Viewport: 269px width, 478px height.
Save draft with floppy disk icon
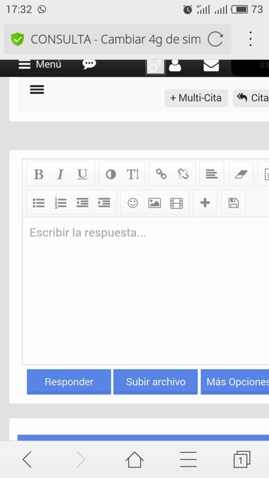[234, 203]
